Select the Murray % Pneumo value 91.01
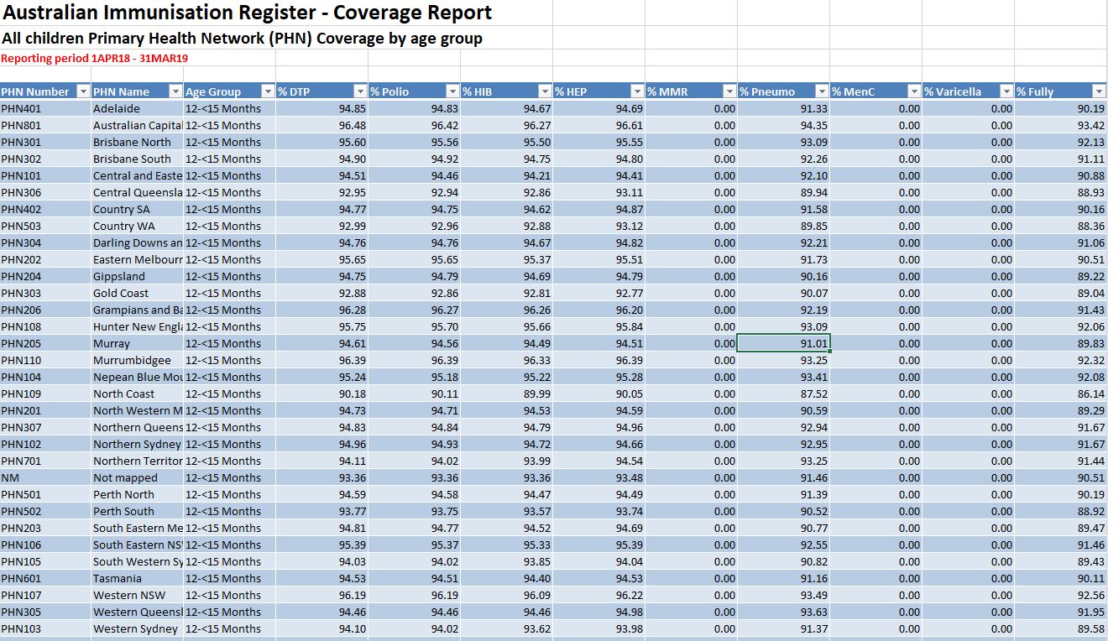Viewport: 1108px width, 641px height. pos(783,343)
